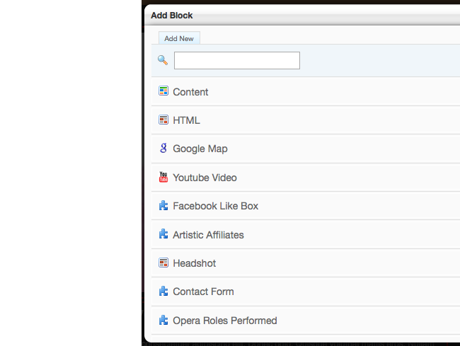The image size is (460, 346).
Task: Click the Headshot block icon
Action: (x=163, y=263)
